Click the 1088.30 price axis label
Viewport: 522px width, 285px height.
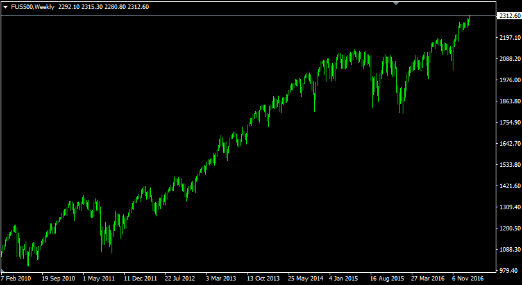tap(510, 249)
